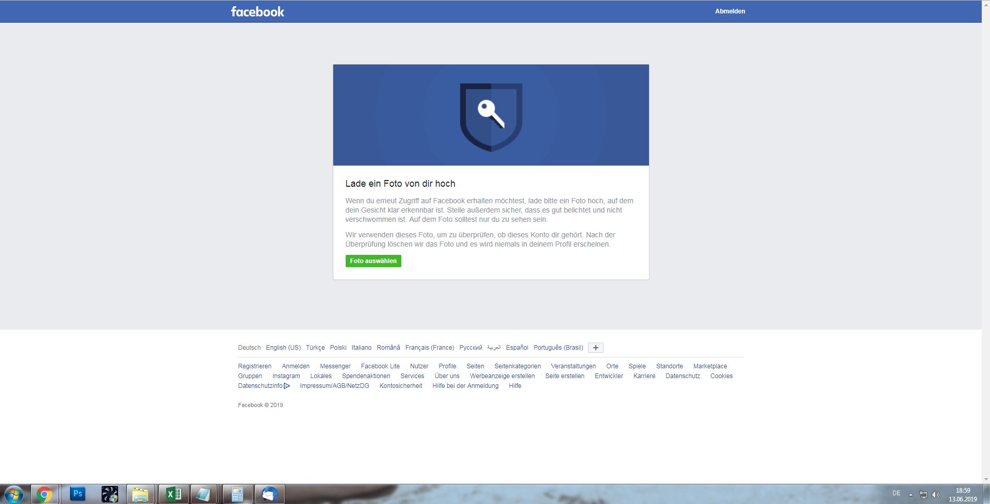Click the DE language indicator

coord(897,494)
